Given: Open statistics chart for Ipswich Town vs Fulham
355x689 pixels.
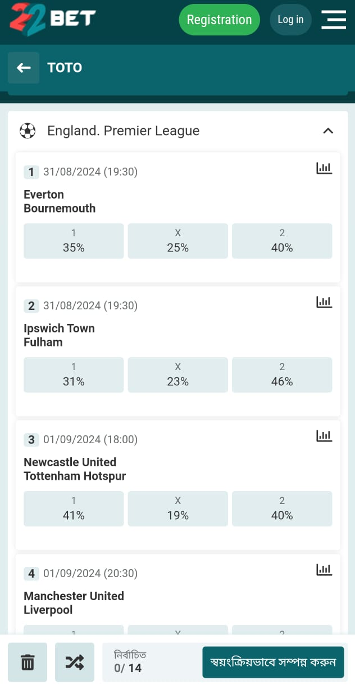Looking at the screenshot, I should pos(324,301).
